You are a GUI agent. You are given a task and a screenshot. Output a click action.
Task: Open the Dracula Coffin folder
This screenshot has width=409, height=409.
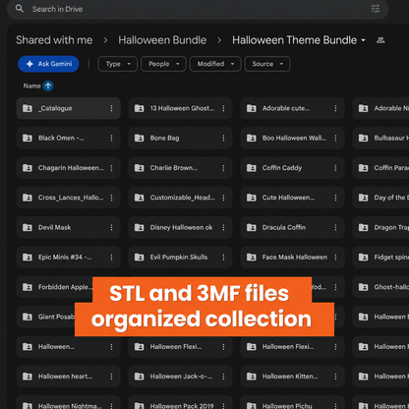click(x=293, y=227)
